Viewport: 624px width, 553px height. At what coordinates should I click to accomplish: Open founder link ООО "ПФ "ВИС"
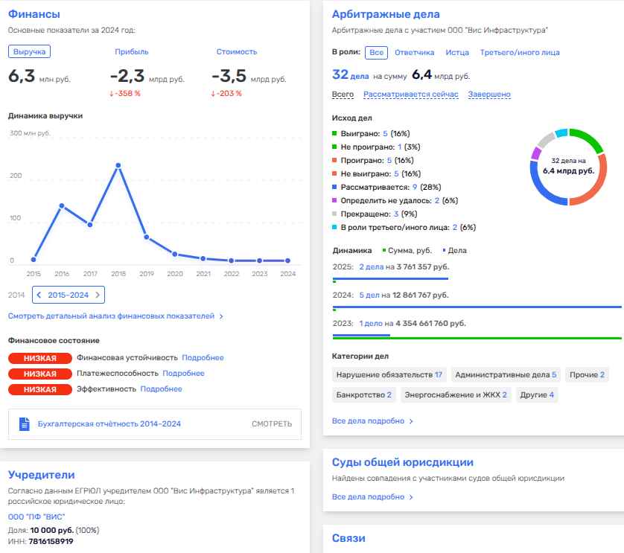(36, 517)
